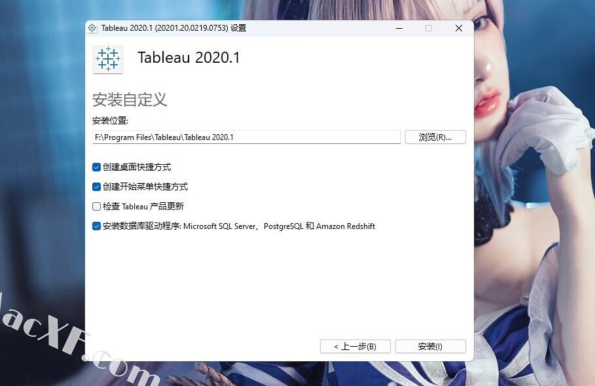
Task: Go back with < 上一步(B) button
Action: pos(355,347)
